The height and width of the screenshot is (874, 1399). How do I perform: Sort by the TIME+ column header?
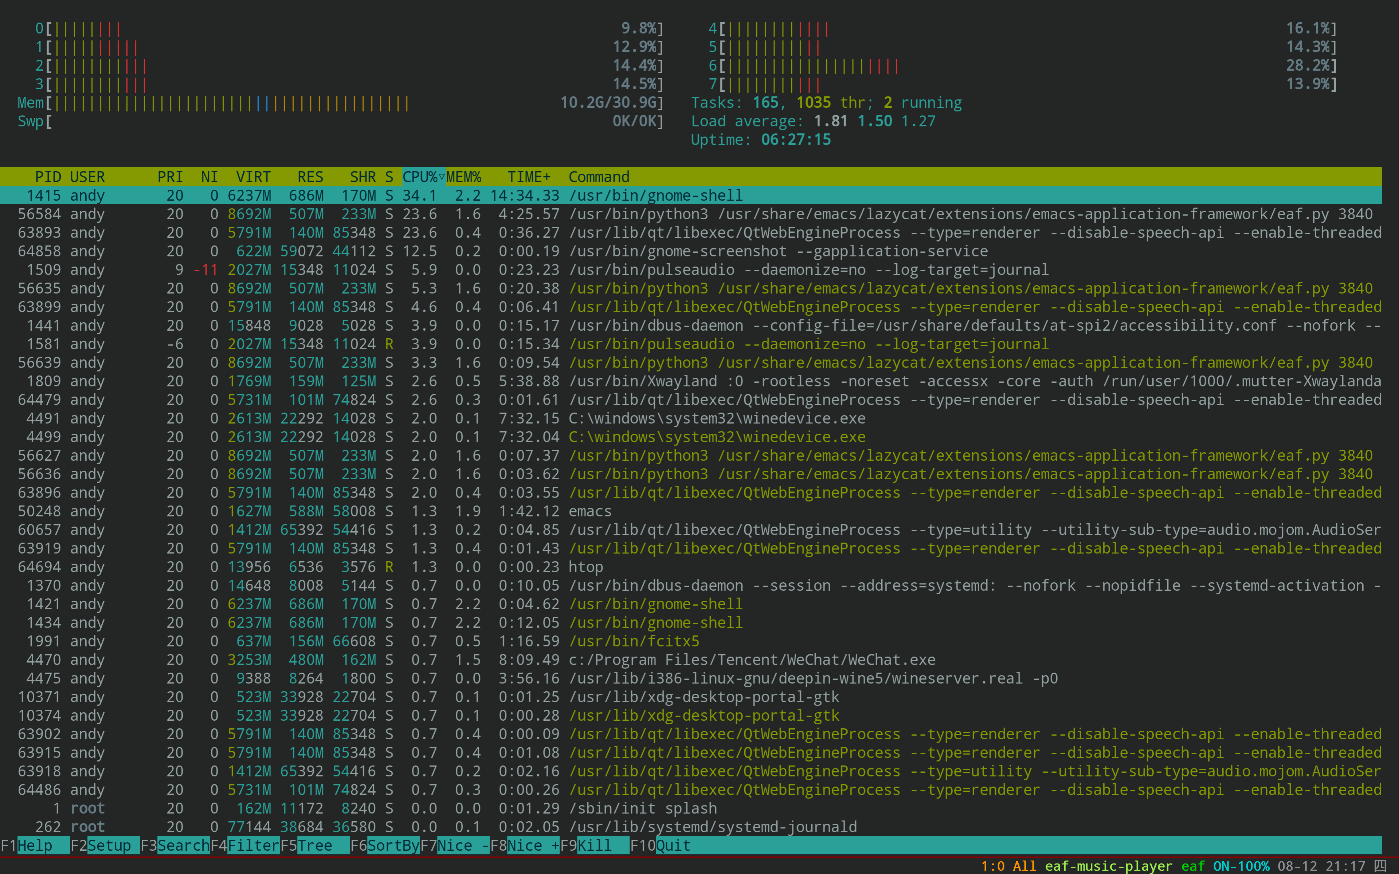point(528,177)
